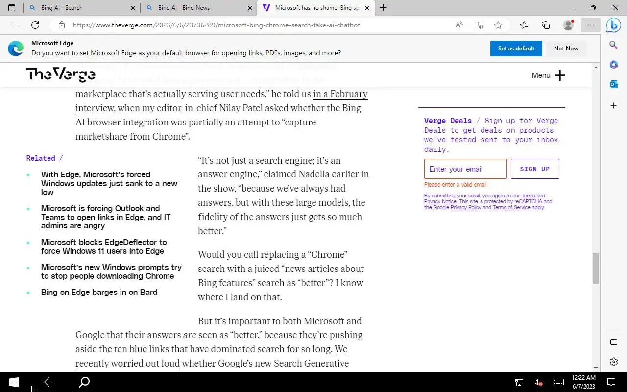The image size is (627, 392).
Task: Open Microsoft 365 sidebar icon
Action: 613,65
